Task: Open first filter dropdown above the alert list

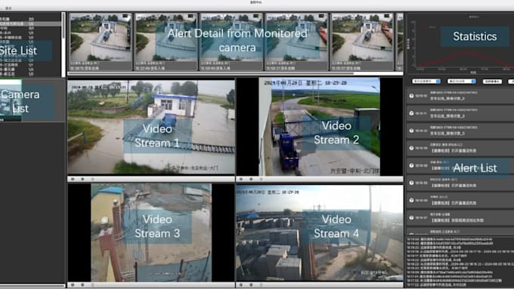Action: 426,81
